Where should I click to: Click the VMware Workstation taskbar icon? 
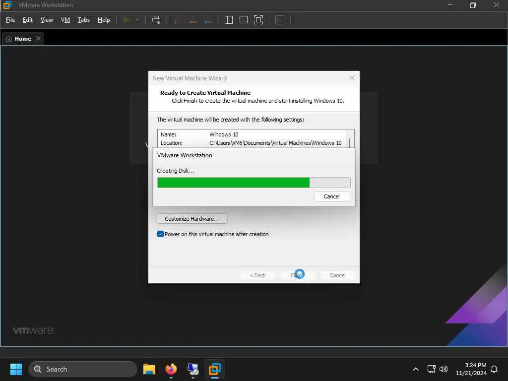click(214, 369)
